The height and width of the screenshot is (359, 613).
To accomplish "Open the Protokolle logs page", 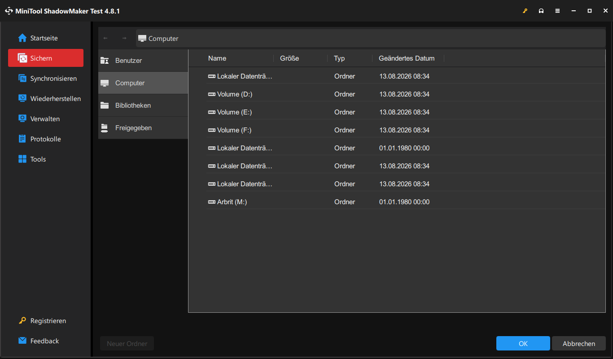I will pyautogui.click(x=45, y=139).
